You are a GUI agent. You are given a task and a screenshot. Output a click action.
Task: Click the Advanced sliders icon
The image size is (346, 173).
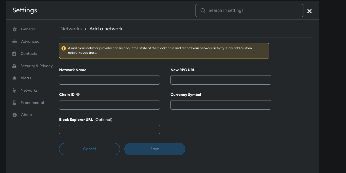(x=15, y=41)
